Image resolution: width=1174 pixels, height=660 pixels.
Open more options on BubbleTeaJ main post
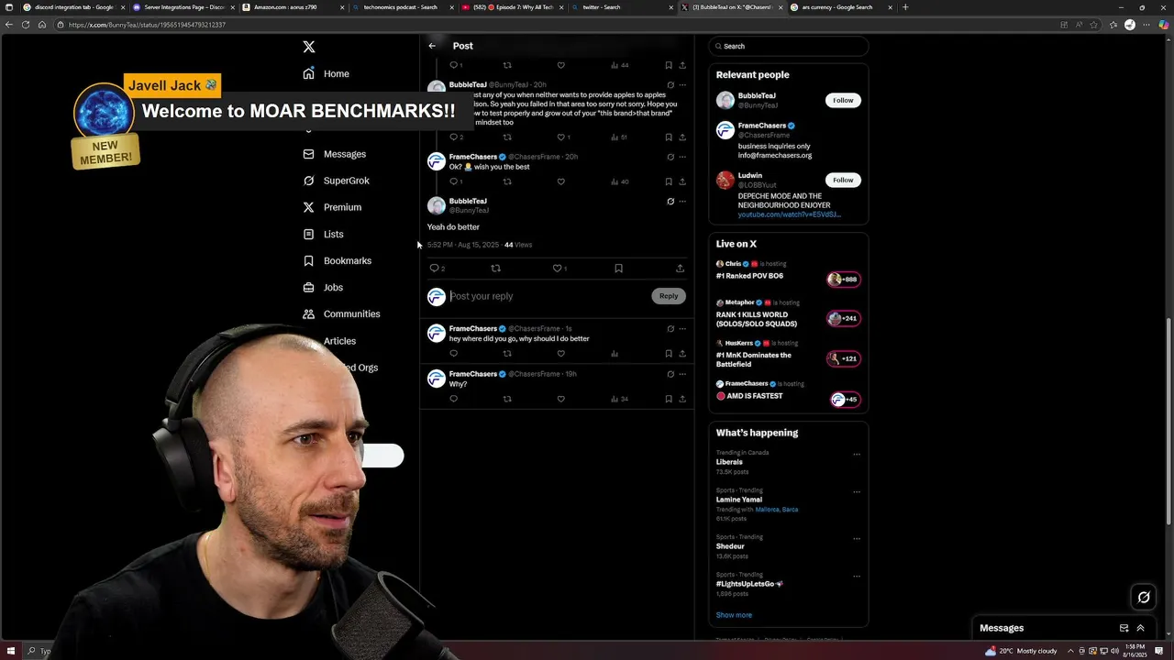[682, 202]
